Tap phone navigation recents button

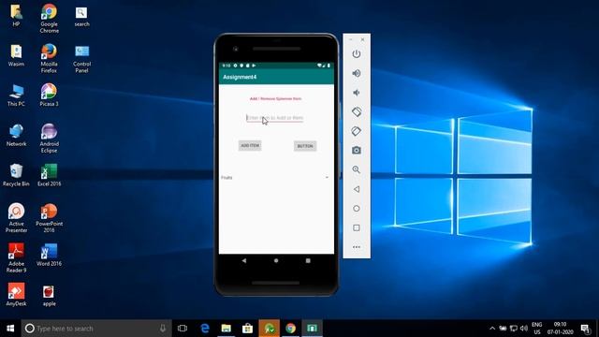point(308,260)
